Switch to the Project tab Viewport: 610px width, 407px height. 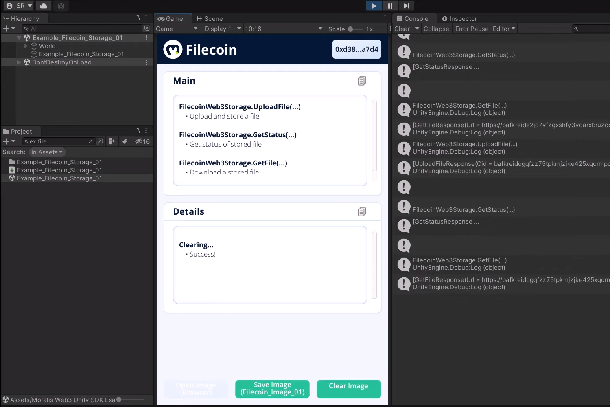20,132
